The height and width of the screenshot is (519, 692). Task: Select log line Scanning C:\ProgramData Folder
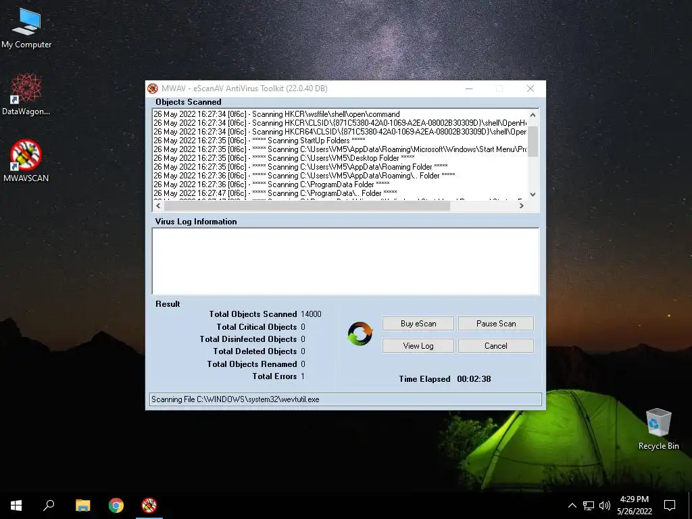[272, 184]
